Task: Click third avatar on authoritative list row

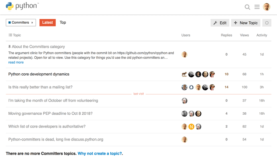Action: [198, 126]
